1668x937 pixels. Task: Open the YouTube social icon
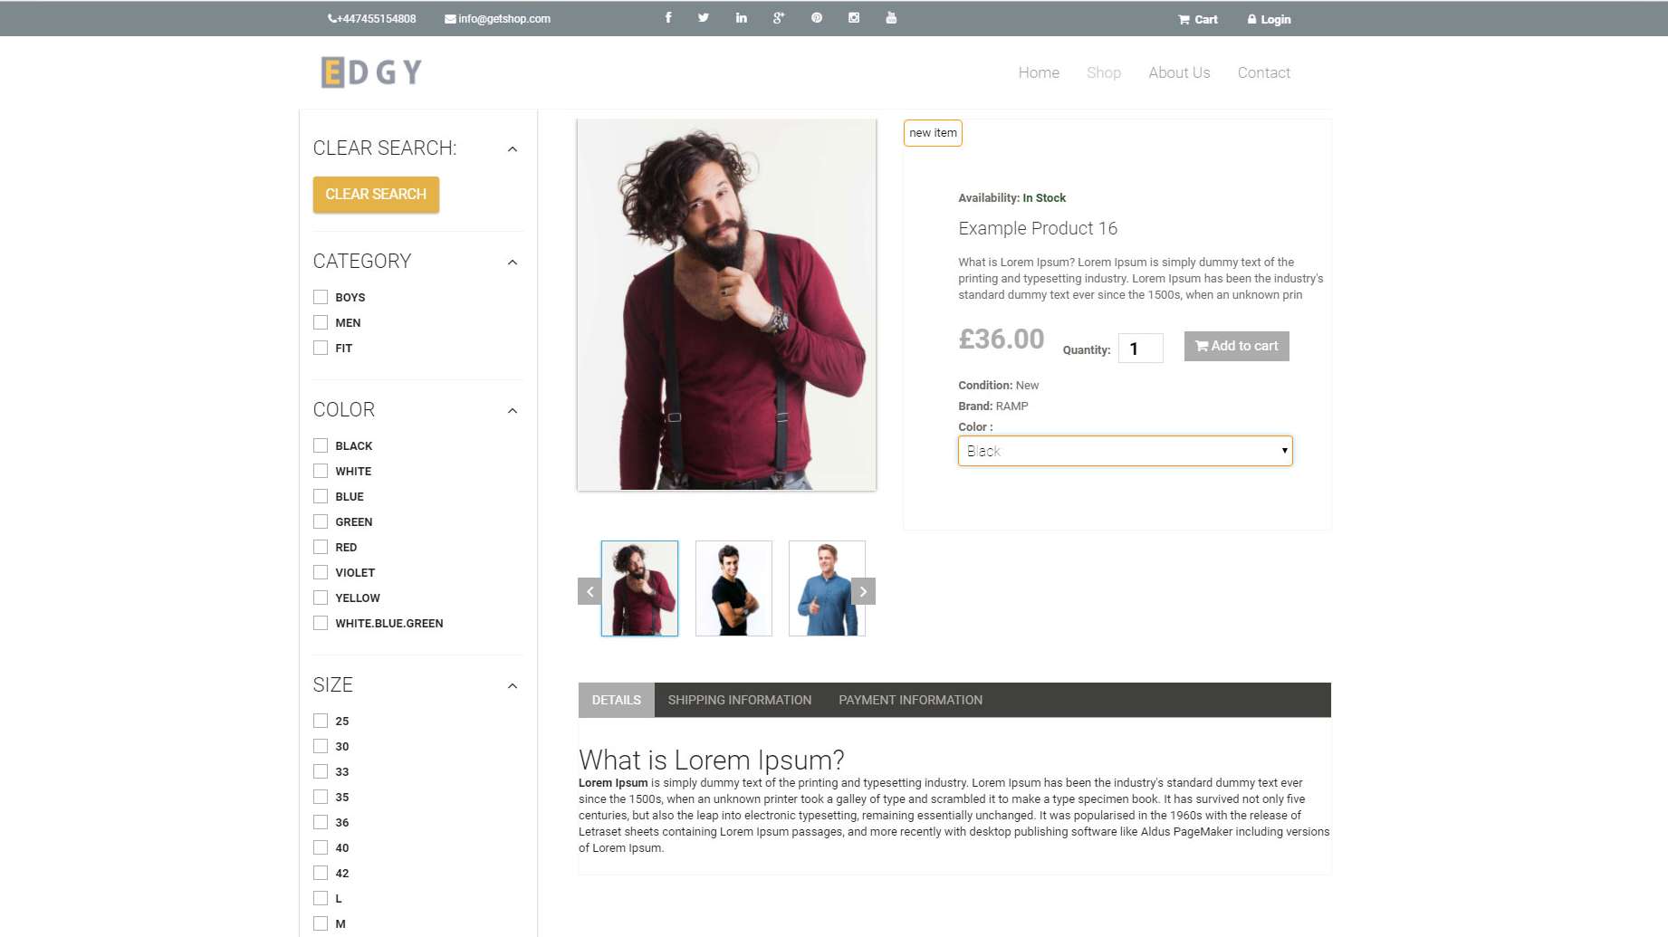(x=891, y=18)
